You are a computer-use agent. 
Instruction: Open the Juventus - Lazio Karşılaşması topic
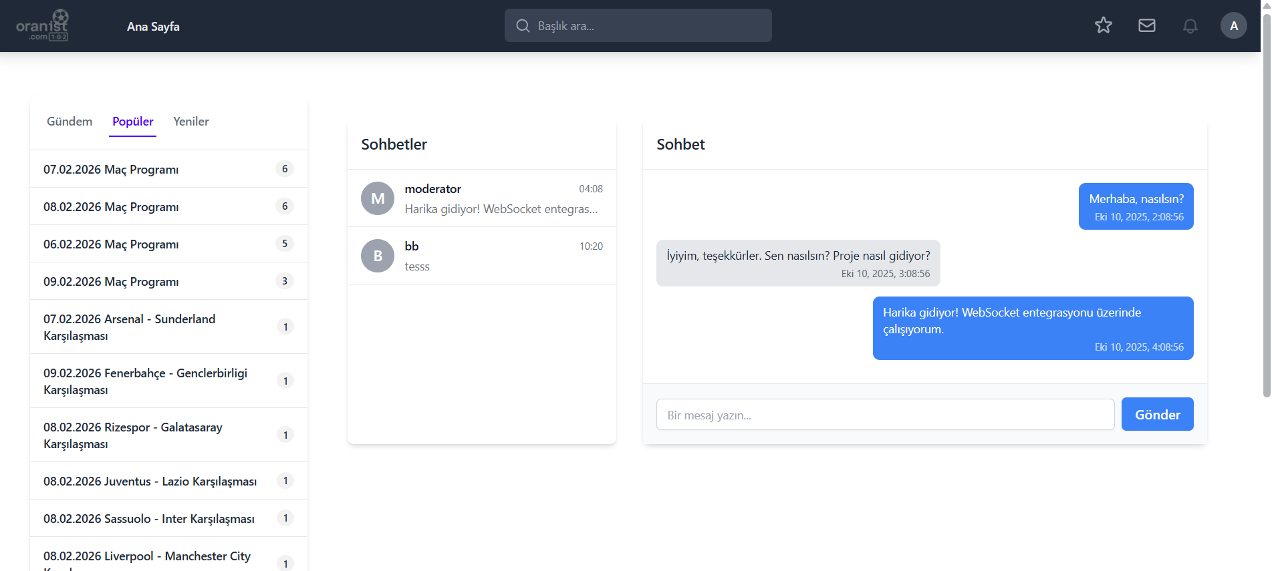[x=150, y=482]
